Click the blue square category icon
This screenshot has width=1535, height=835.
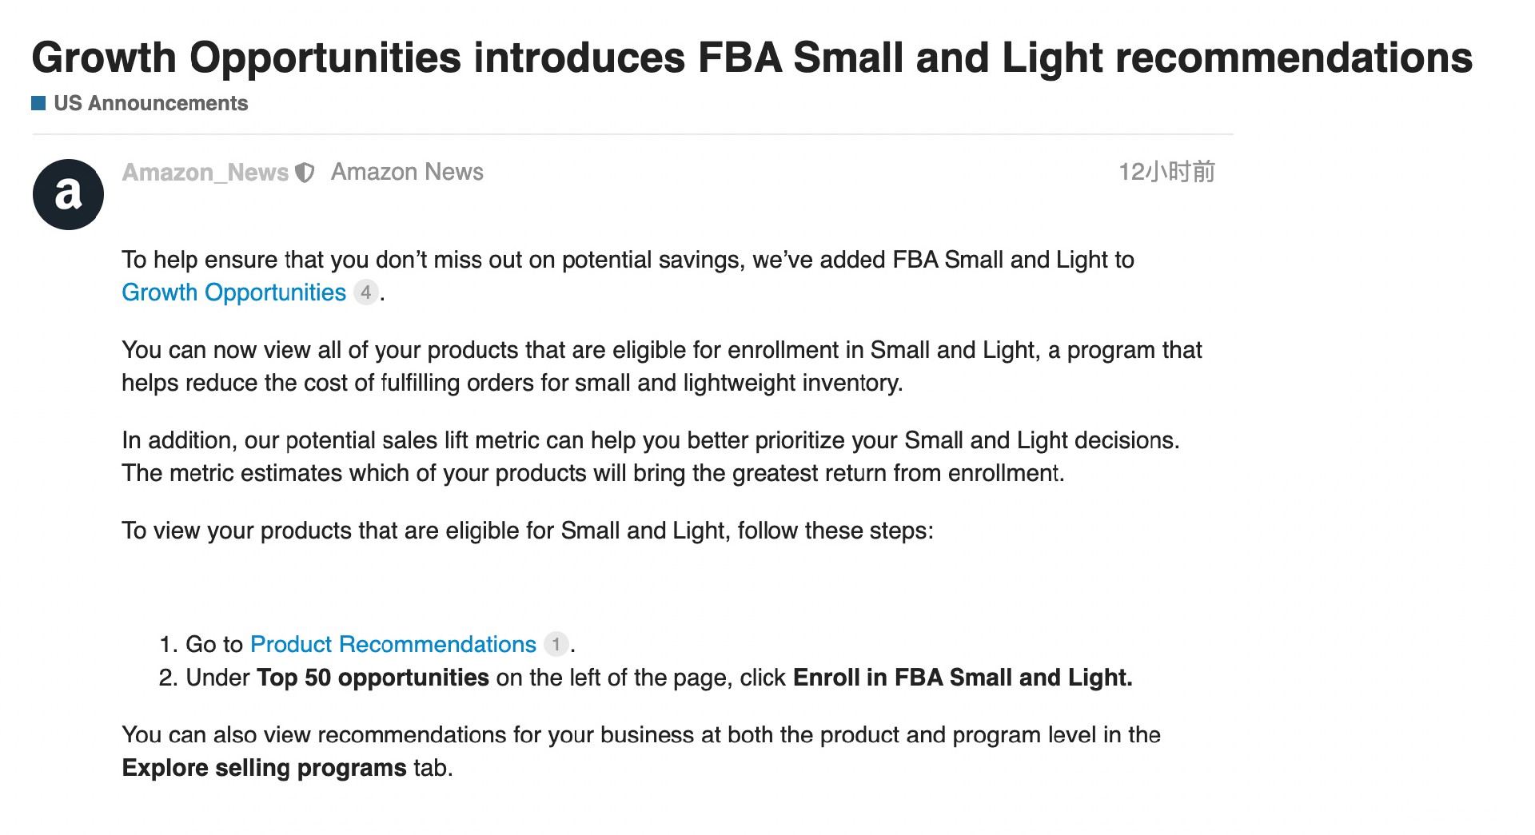click(38, 103)
